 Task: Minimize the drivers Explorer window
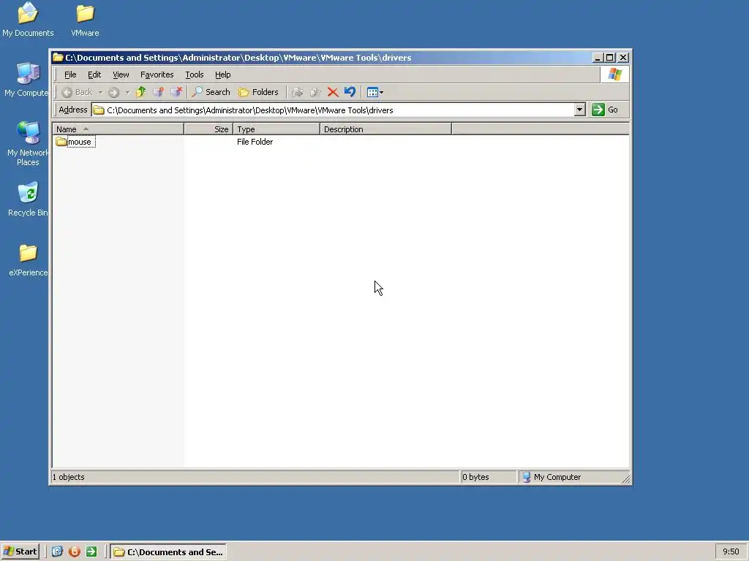point(598,57)
